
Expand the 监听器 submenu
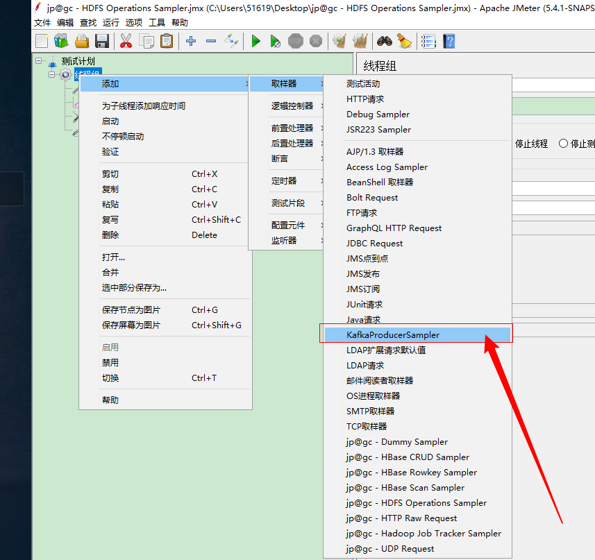tap(287, 240)
